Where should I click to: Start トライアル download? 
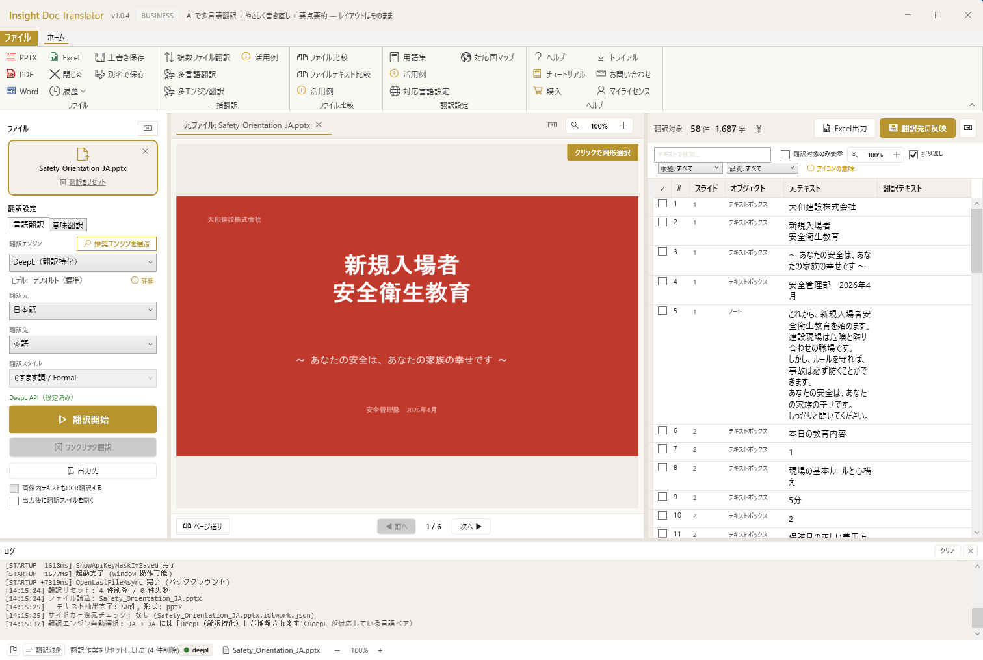pos(618,57)
